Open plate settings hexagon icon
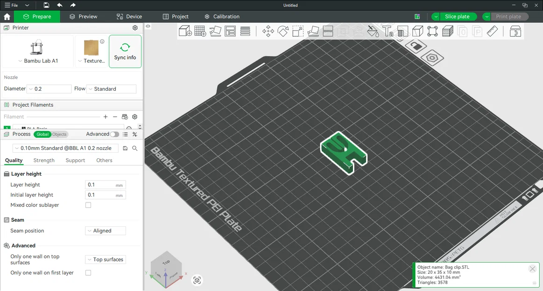This screenshot has height=291, width=543. (432, 58)
